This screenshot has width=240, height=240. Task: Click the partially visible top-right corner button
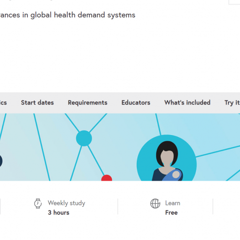[235, 2]
